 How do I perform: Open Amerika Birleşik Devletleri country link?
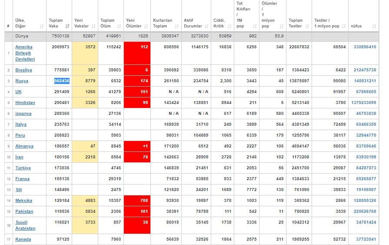click(x=25, y=53)
